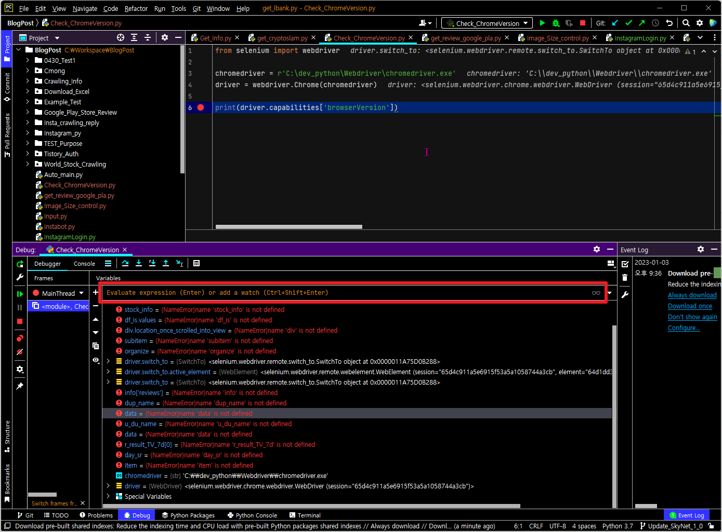Viewport: 722px width, 532px height.
Task: Stop debug session red square in side toolbar
Action: point(20,321)
